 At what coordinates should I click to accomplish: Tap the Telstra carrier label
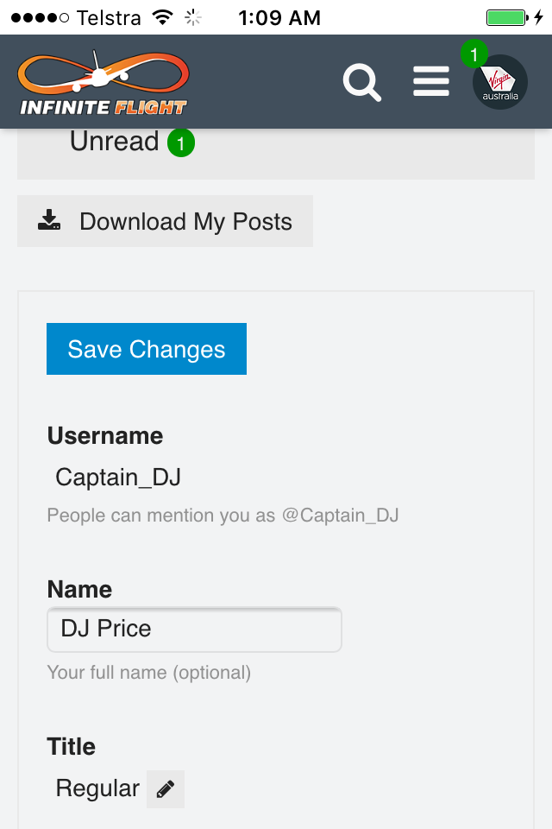[x=109, y=17]
